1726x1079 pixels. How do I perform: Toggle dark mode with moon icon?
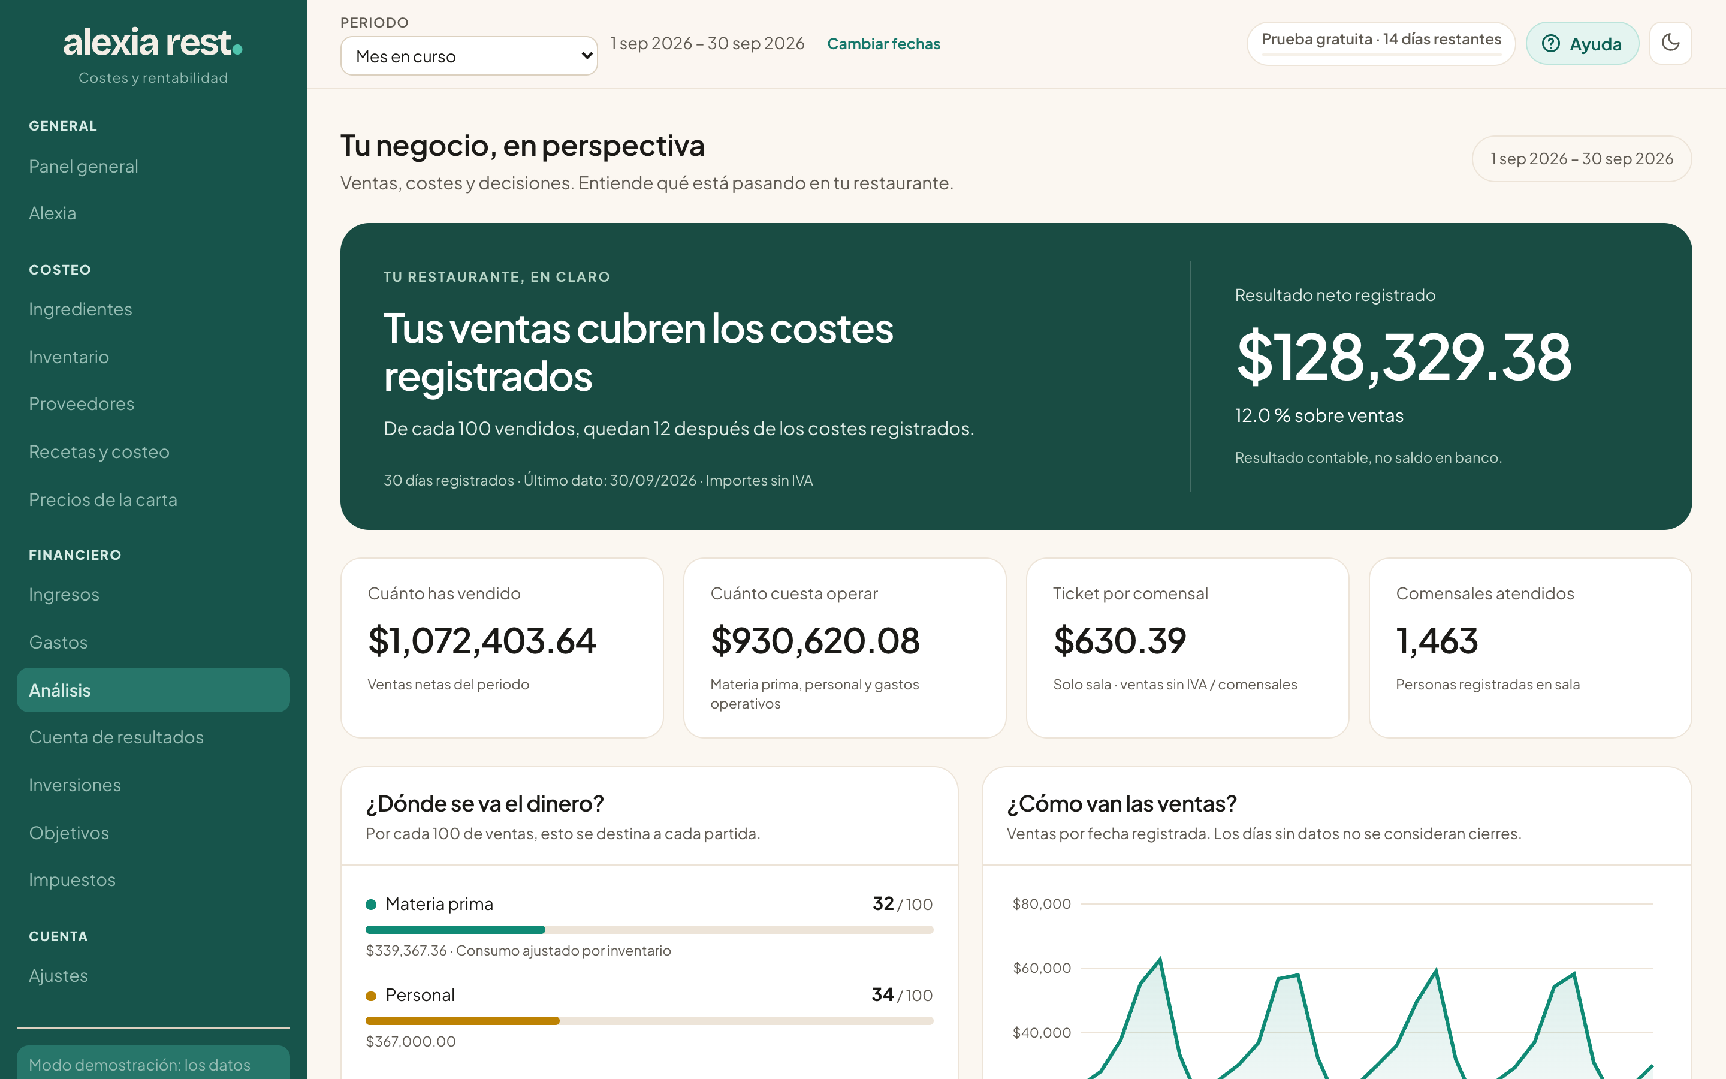(x=1670, y=43)
